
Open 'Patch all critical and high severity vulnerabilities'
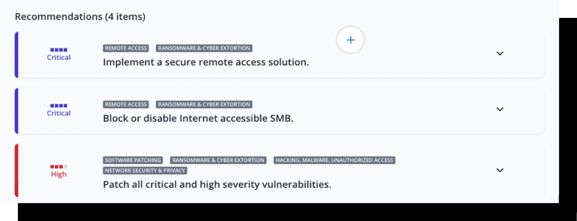coord(217,184)
